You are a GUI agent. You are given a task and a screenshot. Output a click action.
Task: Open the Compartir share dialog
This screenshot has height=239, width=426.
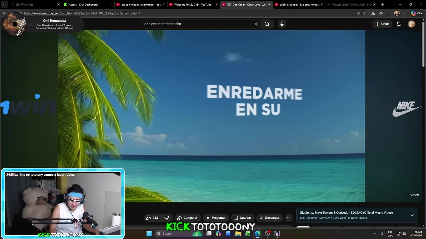click(x=187, y=218)
